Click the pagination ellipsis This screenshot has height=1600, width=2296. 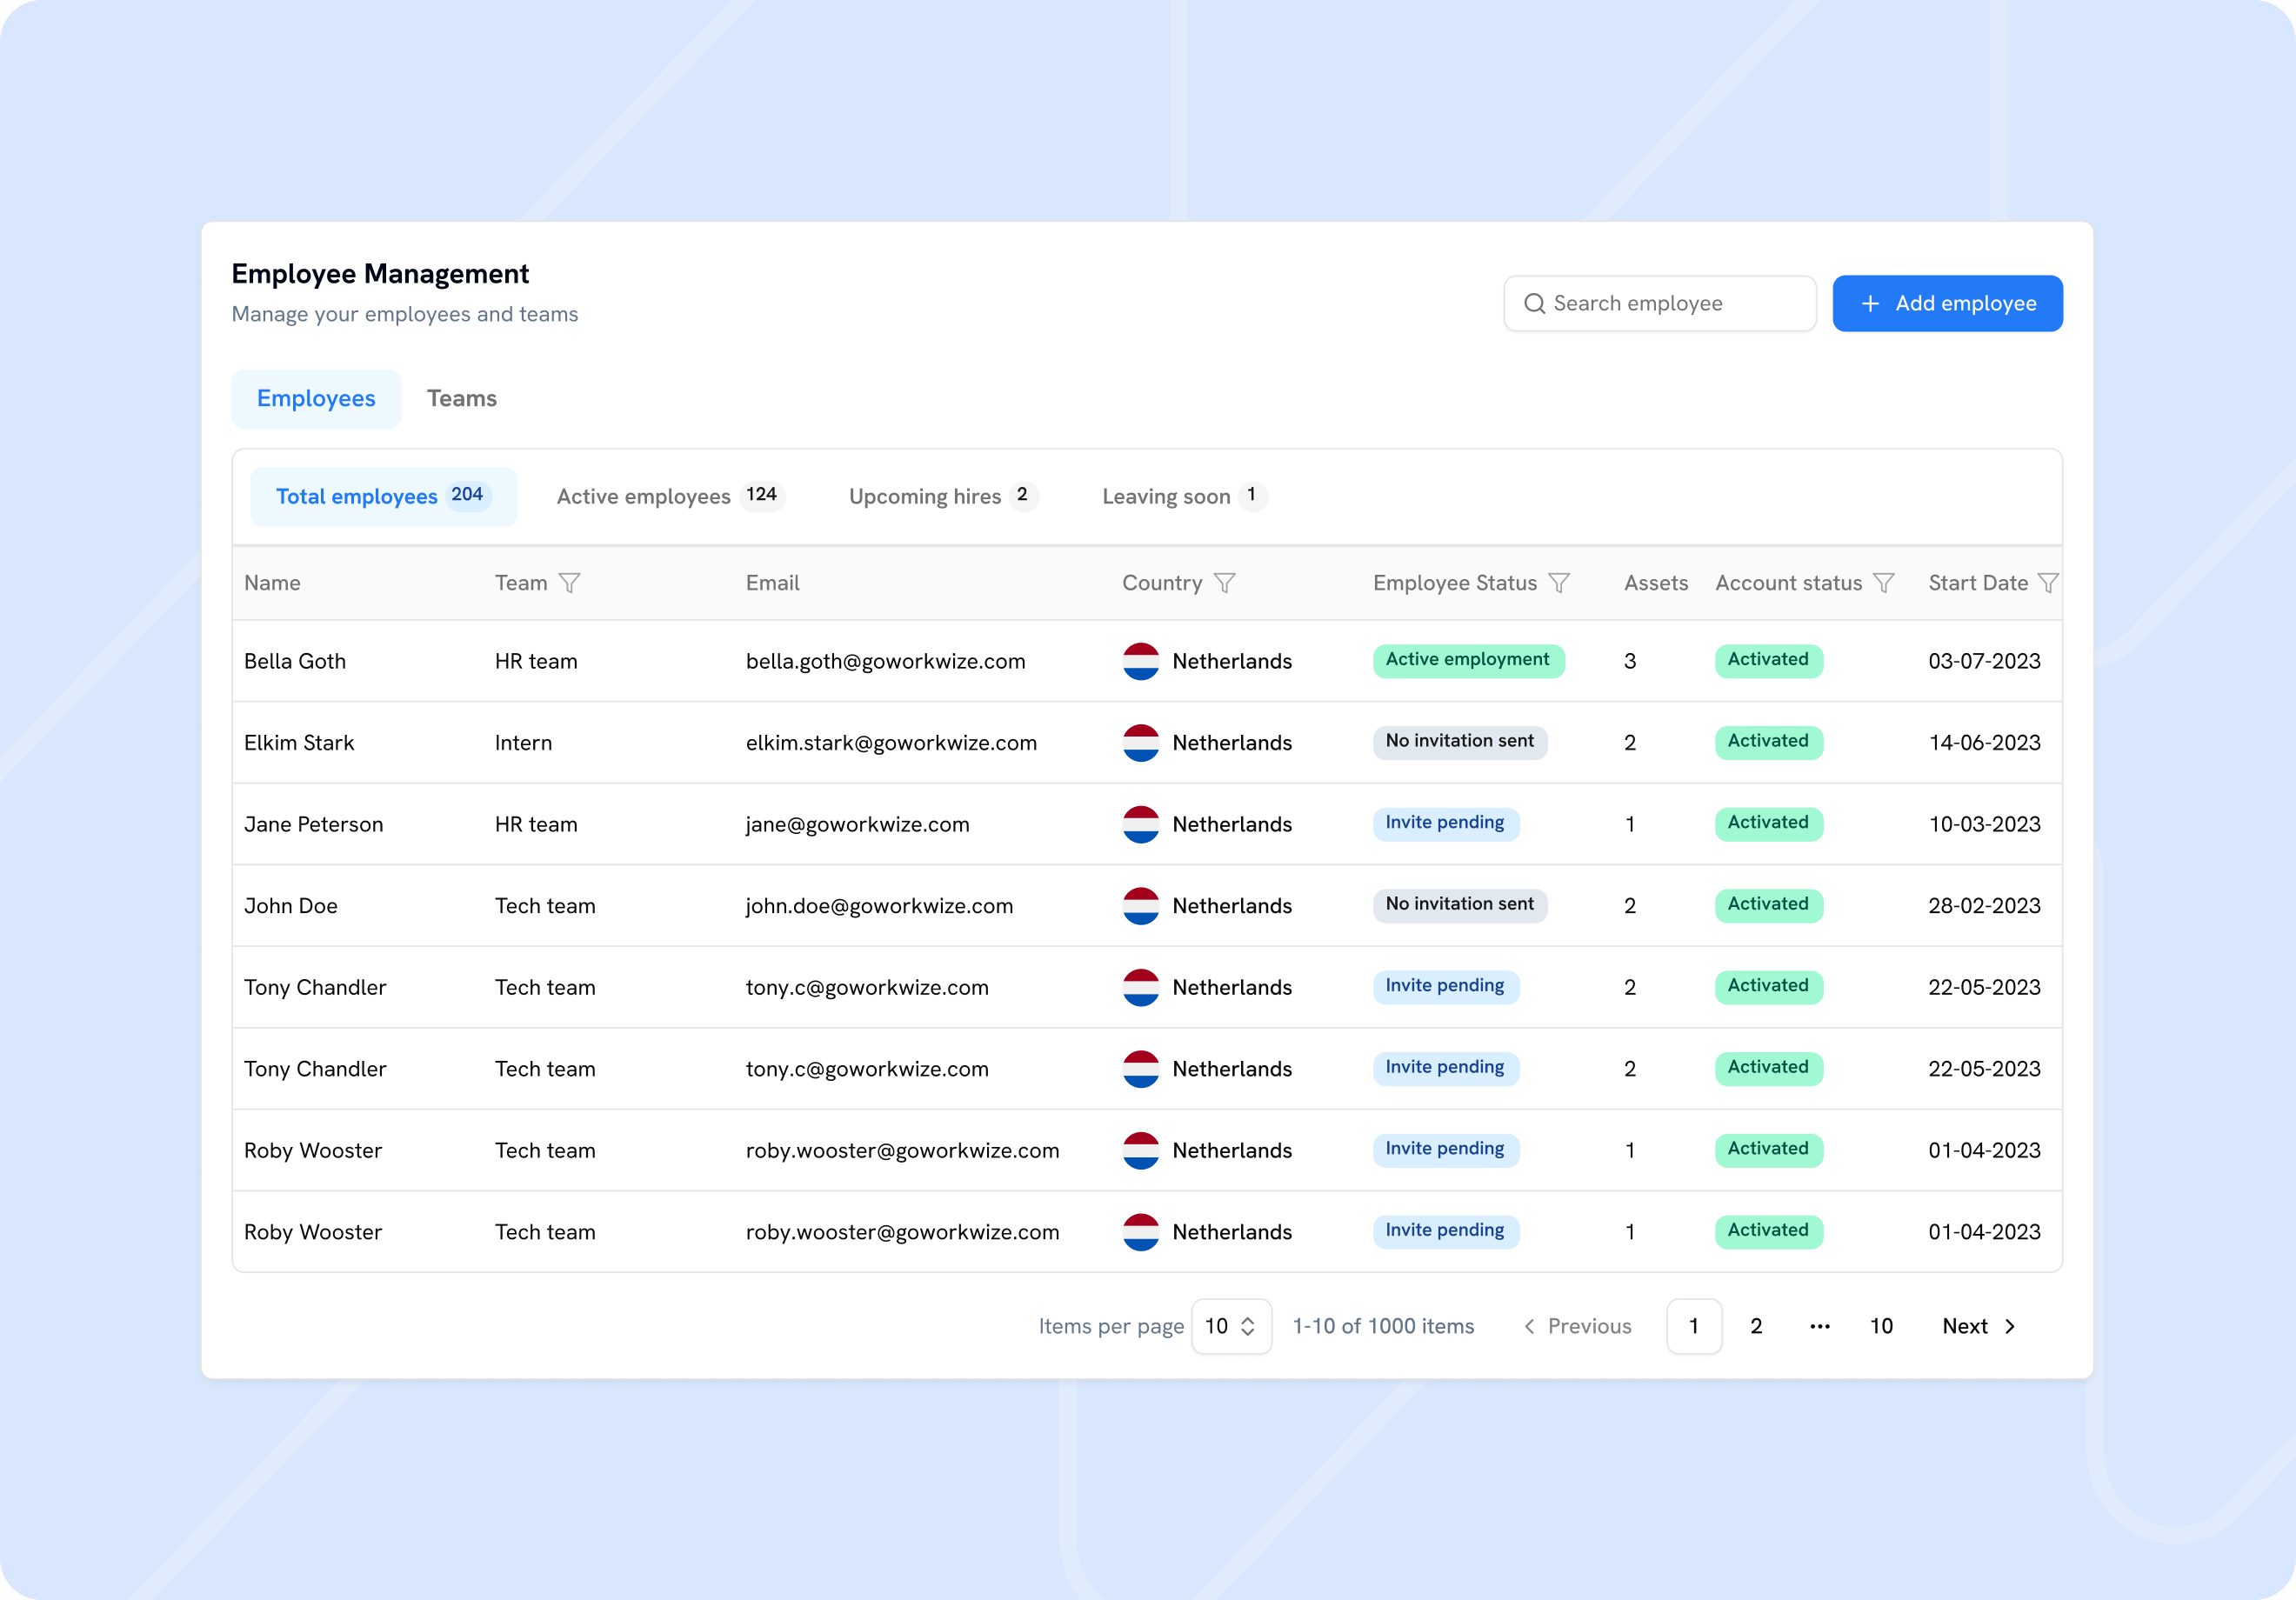pyautogui.click(x=1819, y=1326)
